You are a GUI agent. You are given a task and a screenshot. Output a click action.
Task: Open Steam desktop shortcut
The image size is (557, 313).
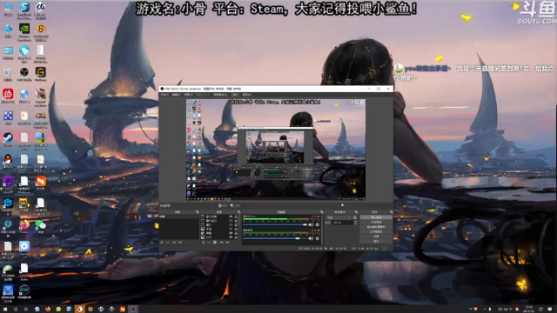click(8, 139)
